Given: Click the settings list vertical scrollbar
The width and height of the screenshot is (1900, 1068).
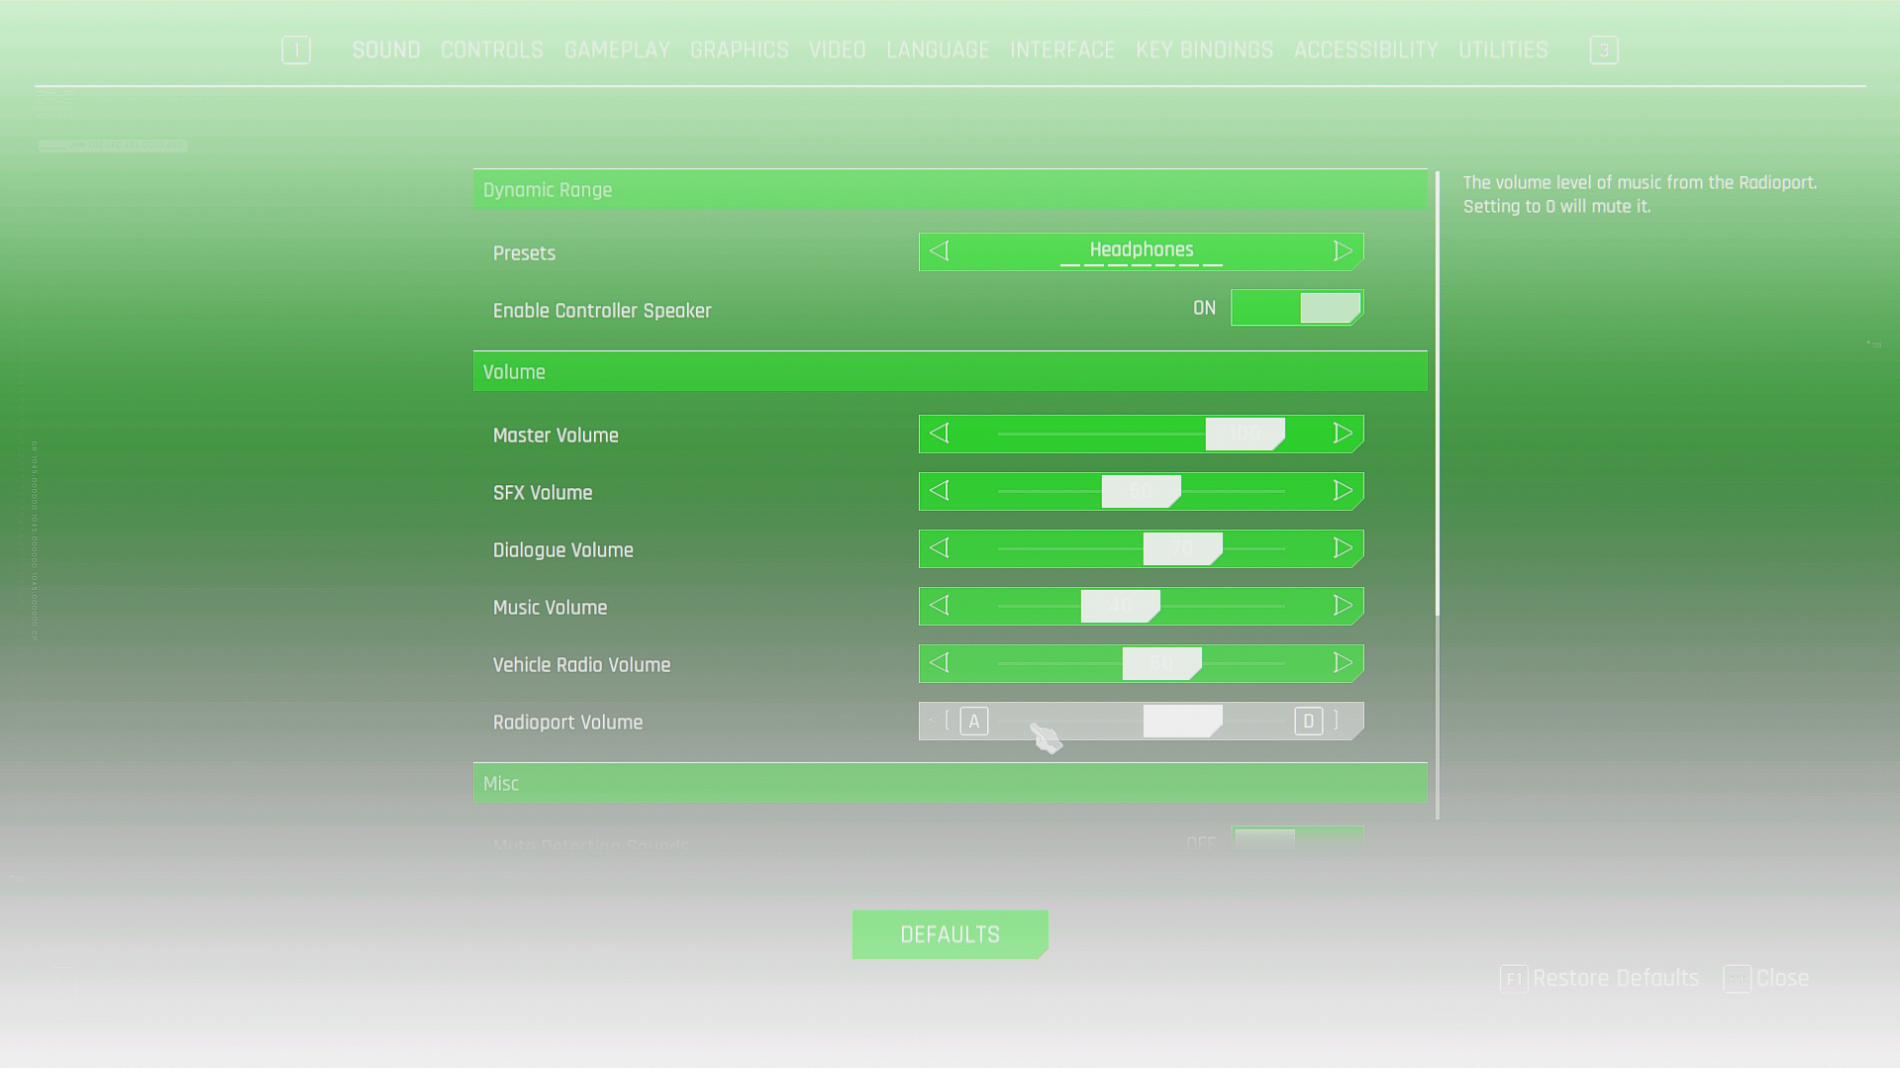Looking at the screenshot, I should (1437, 396).
